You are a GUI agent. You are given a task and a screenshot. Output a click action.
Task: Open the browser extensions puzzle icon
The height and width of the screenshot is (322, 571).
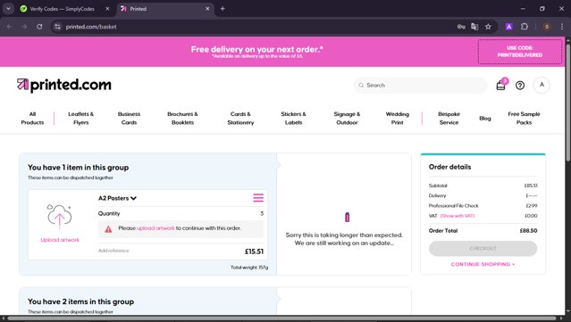point(525,27)
